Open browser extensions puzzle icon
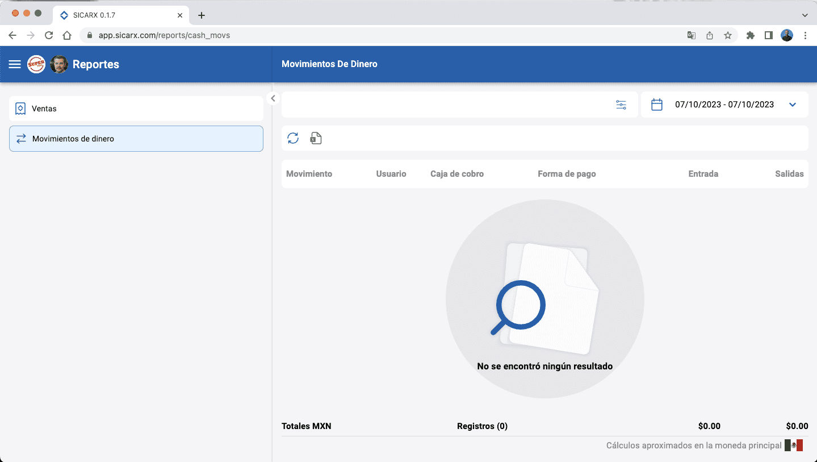The width and height of the screenshot is (817, 462). tap(751, 35)
